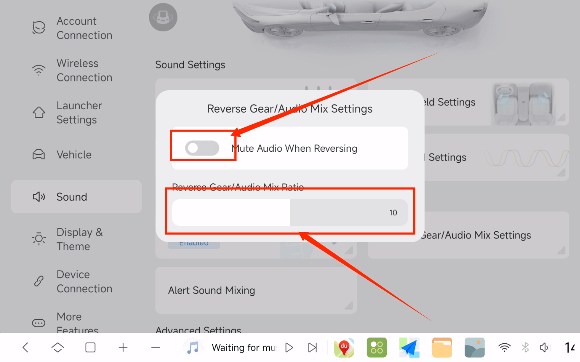Adjust the Reverse Gear/Audio Mix Ratio slider
Image resolution: width=580 pixels, height=362 pixels.
[x=290, y=212]
